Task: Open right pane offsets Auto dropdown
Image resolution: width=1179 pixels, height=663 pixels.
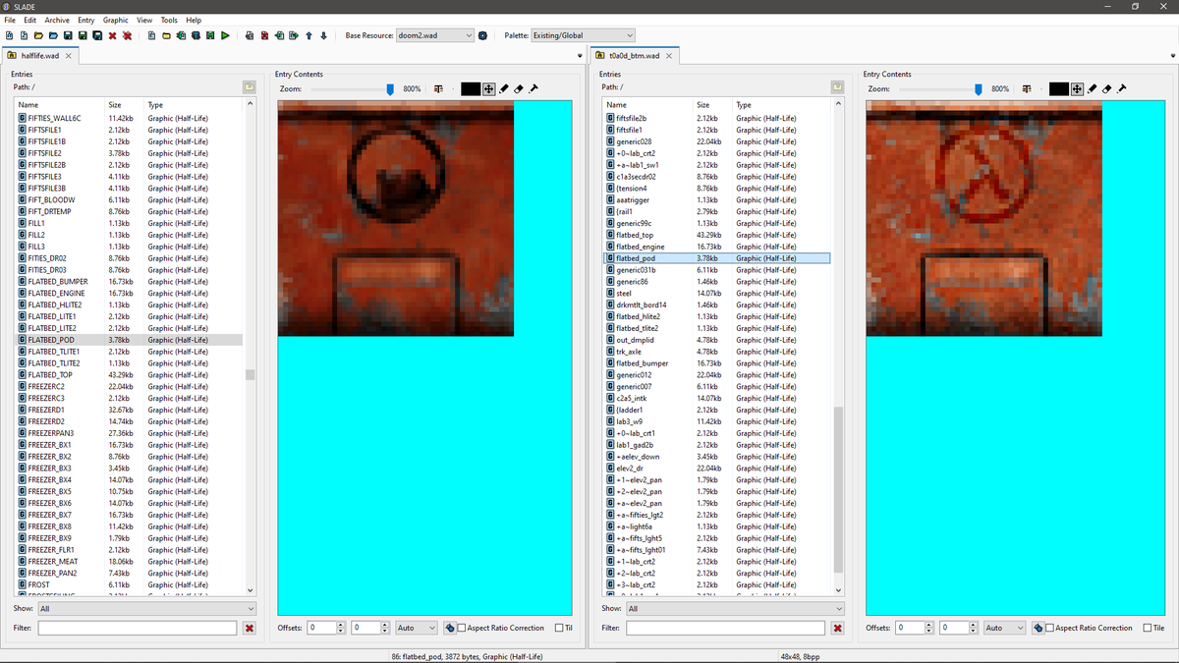Action: [x=1005, y=628]
